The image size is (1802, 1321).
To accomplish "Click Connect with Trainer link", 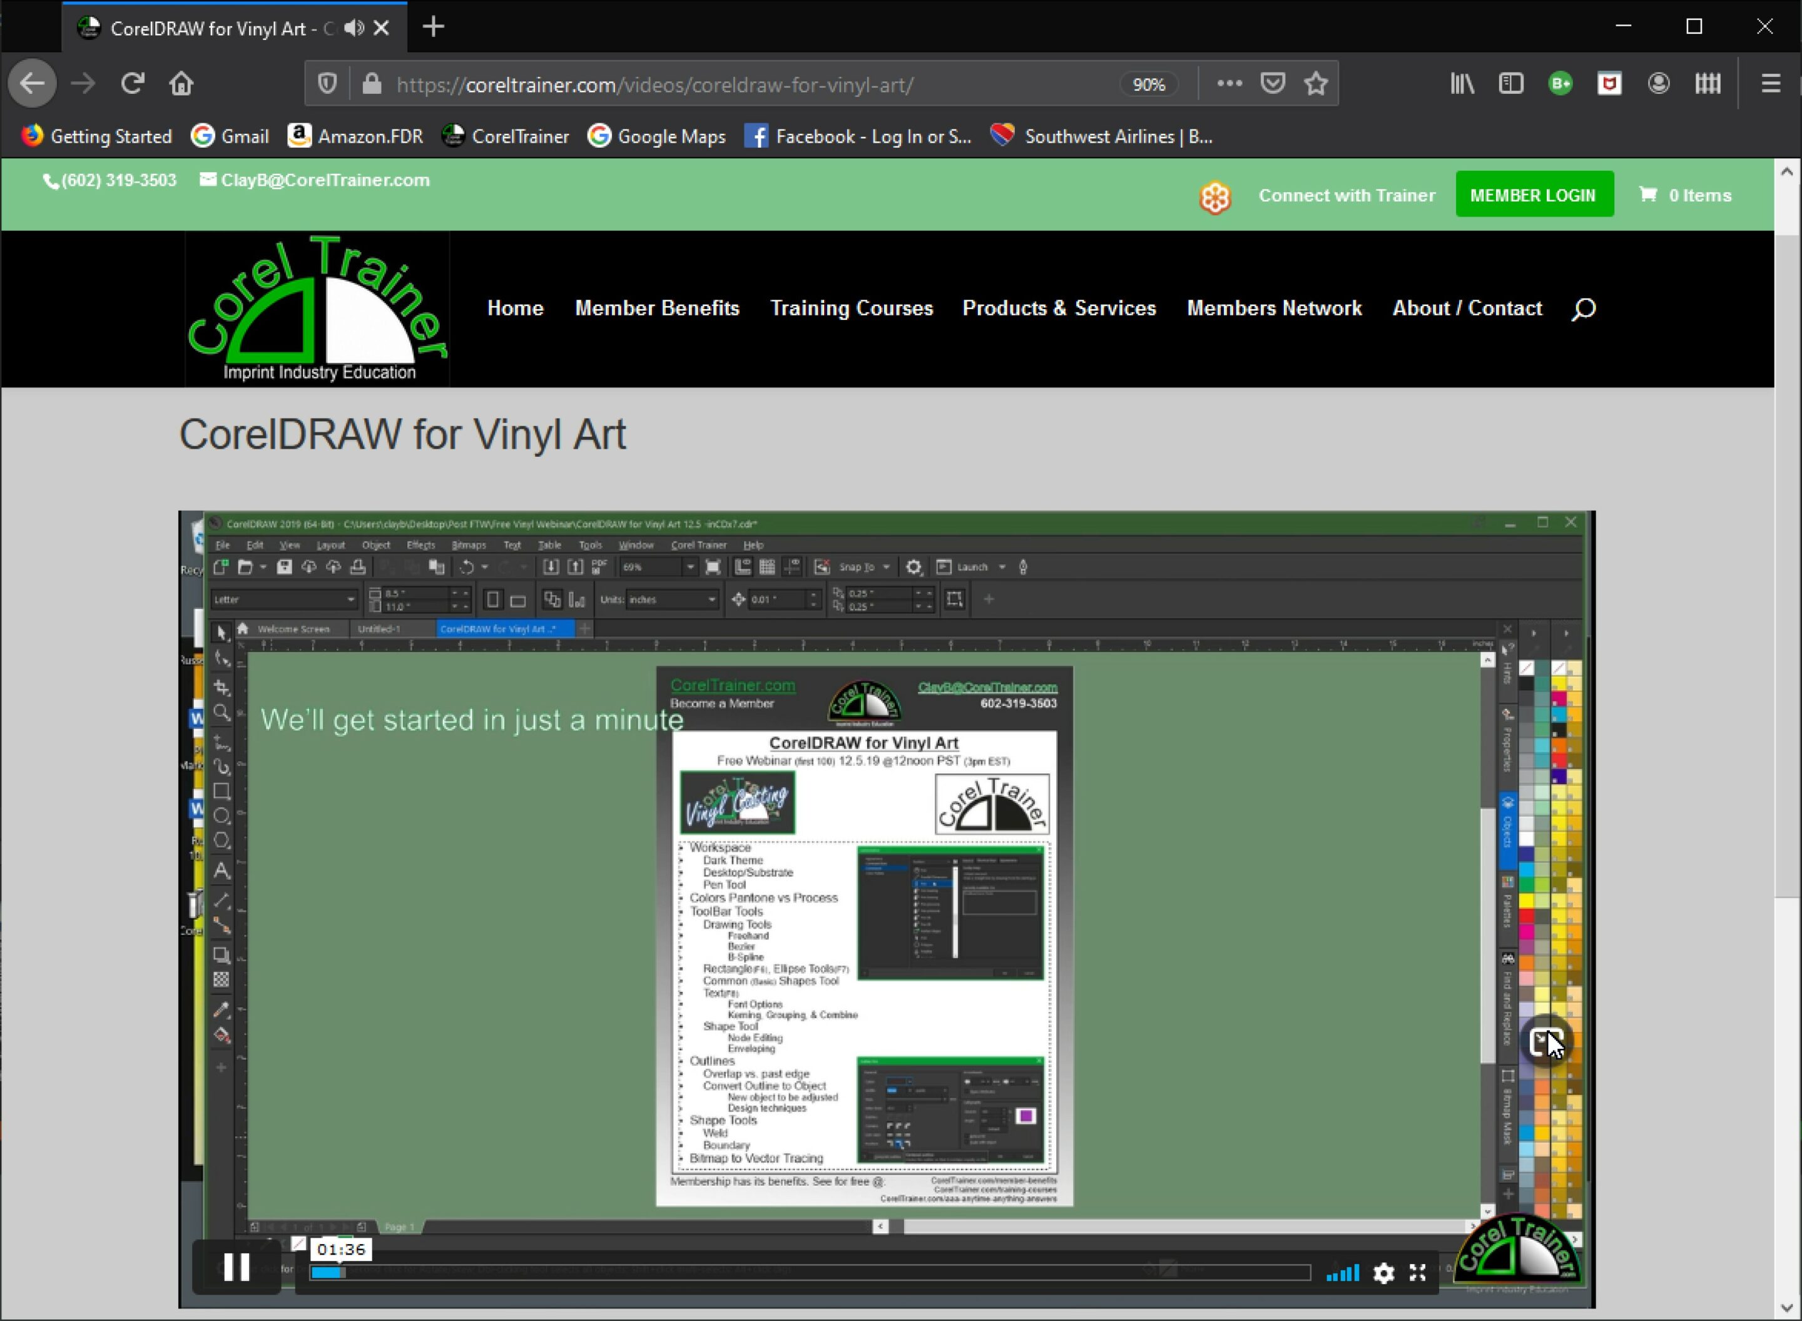I will click(1346, 195).
